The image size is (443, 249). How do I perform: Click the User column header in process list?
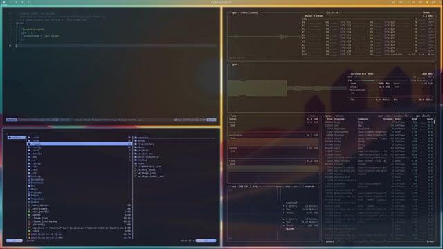398,119
